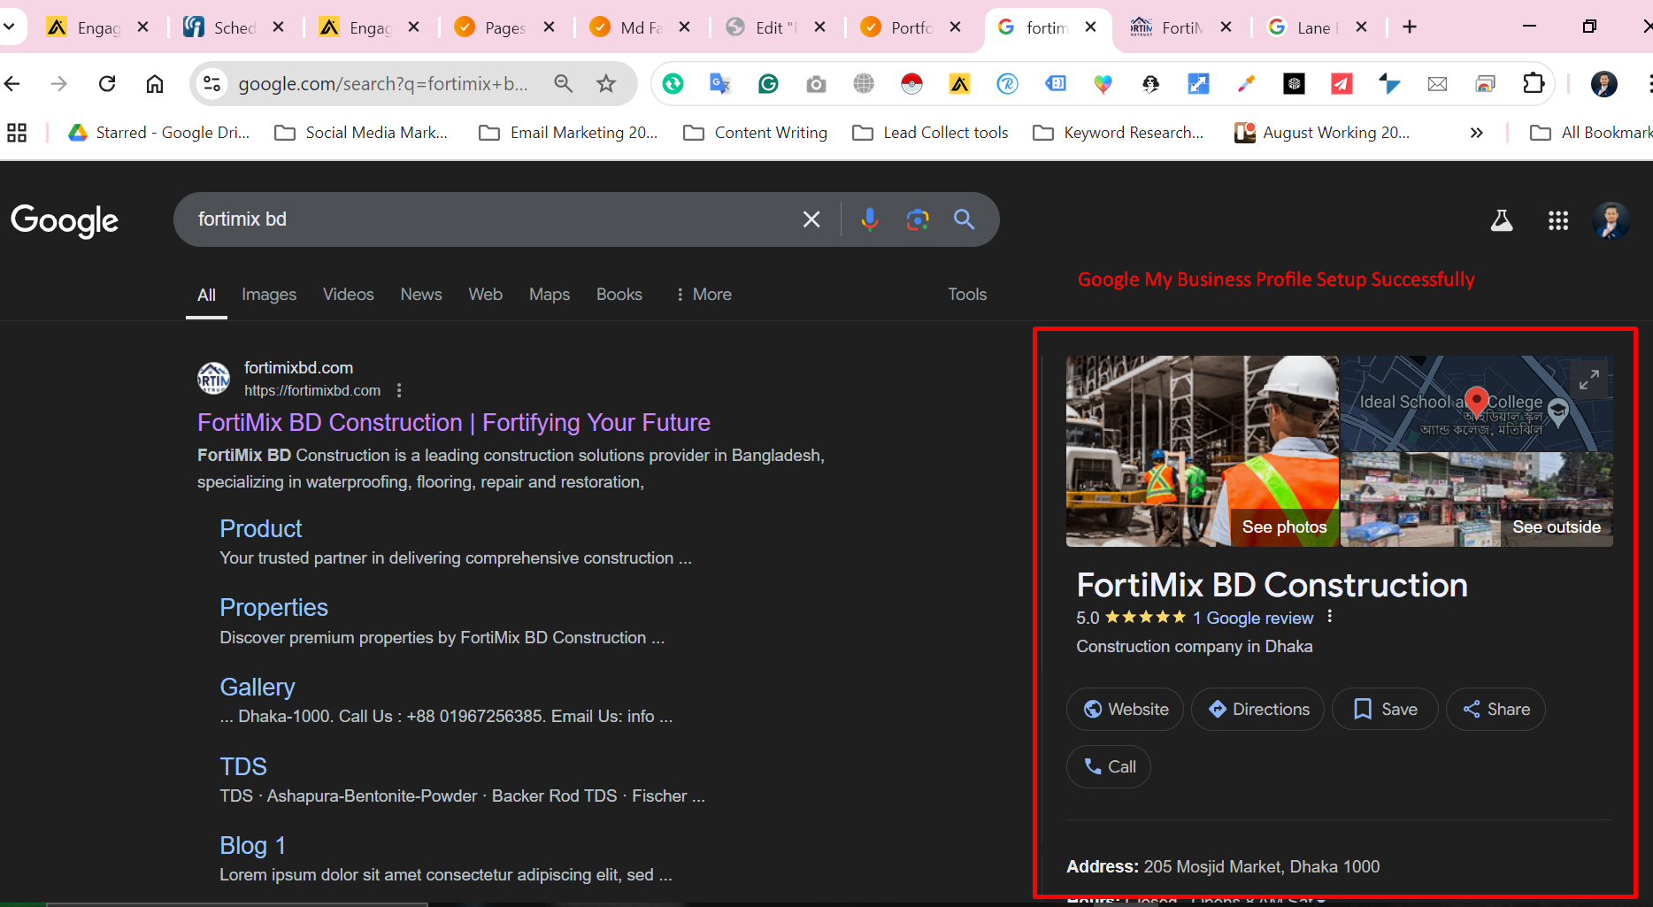This screenshot has width=1653, height=907.
Task: Switch to the Portfo browser tab
Action: tap(911, 27)
